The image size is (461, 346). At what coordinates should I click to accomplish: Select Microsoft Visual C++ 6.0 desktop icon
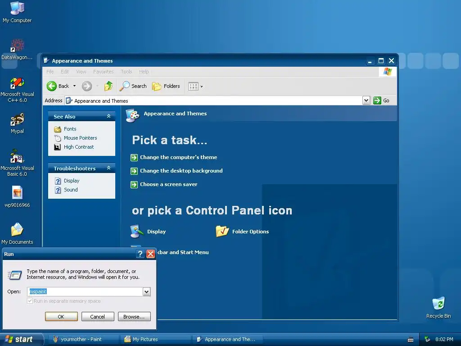[17, 90]
